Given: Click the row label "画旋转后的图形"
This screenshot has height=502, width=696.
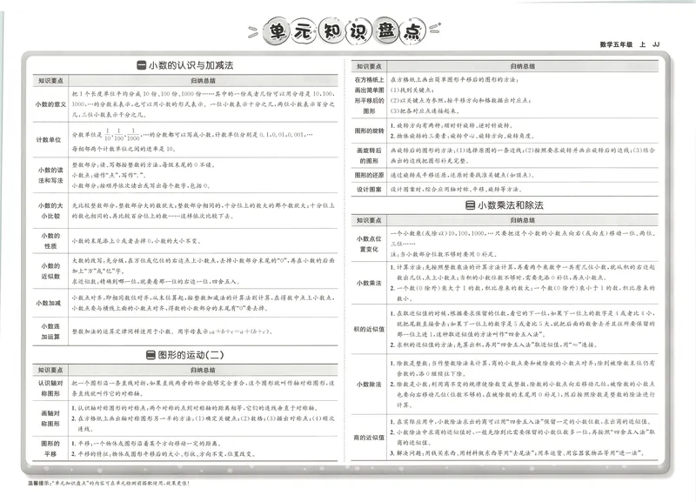Looking at the screenshot, I should point(369,156).
